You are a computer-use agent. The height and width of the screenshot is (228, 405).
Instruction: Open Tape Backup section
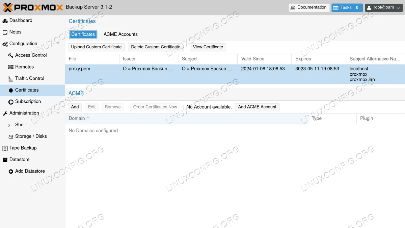click(23, 148)
